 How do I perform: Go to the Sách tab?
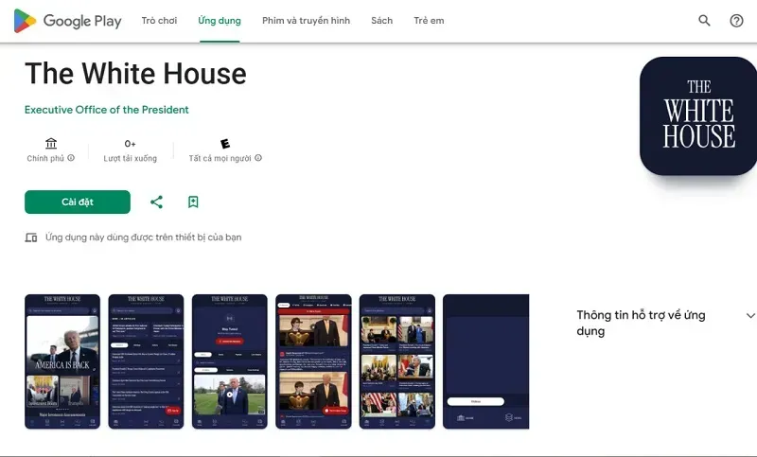click(x=381, y=21)
